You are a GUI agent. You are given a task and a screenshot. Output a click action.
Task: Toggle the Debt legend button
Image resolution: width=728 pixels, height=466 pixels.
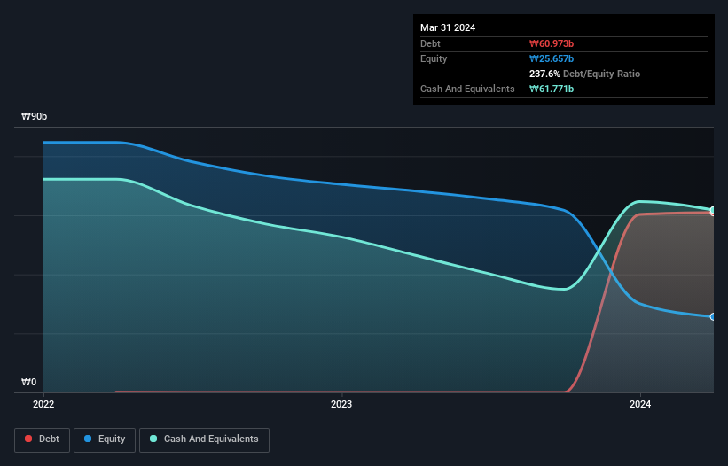(x=43, y=439)
